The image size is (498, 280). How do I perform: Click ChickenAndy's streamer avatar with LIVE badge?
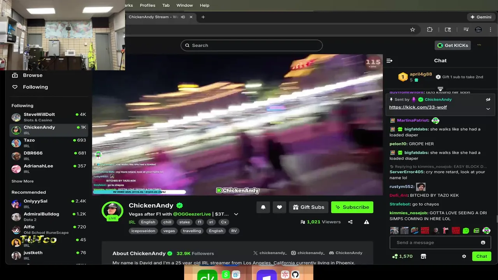coord(112,211)
